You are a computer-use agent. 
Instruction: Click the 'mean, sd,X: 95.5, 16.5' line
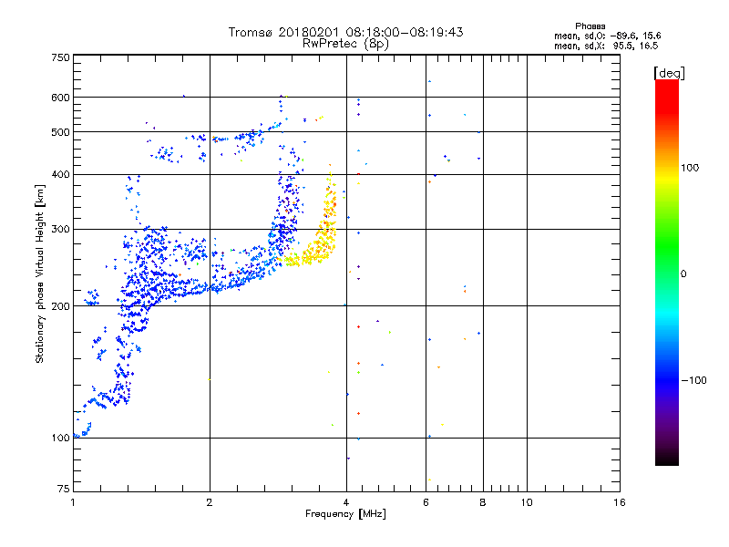click(x=606, y=46)
